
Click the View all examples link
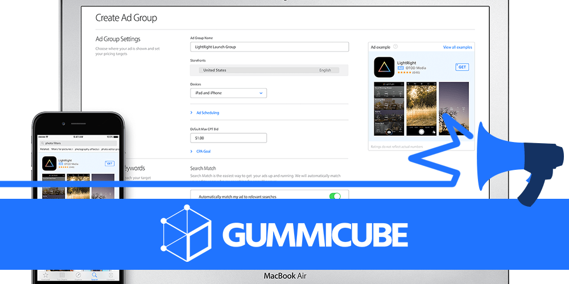point(457,47)
